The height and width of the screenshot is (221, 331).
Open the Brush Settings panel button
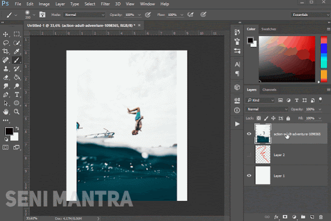42,14
